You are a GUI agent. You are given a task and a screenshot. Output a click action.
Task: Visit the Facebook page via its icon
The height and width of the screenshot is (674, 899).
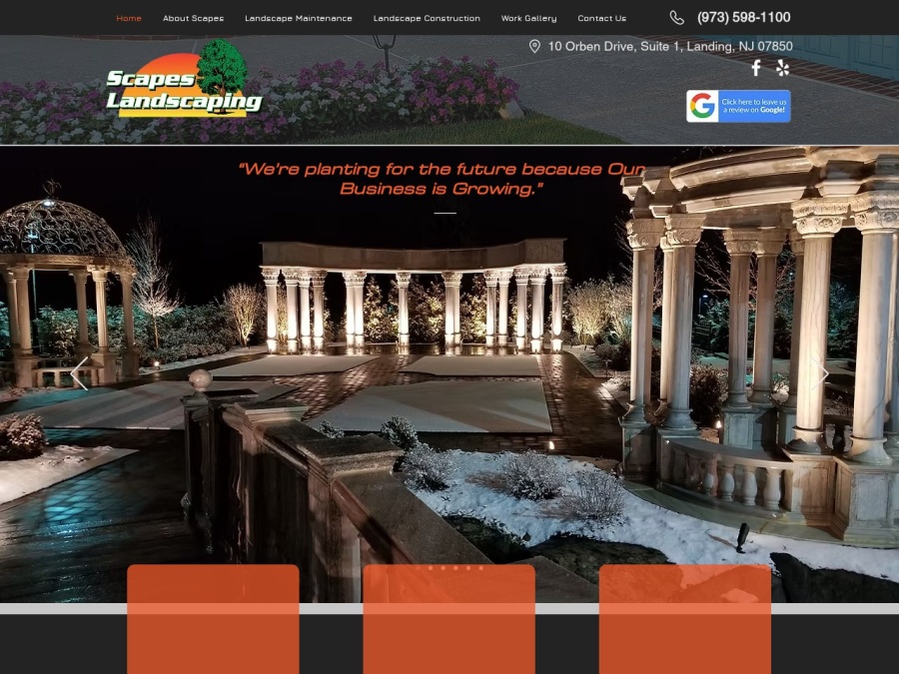pos(756,68)
